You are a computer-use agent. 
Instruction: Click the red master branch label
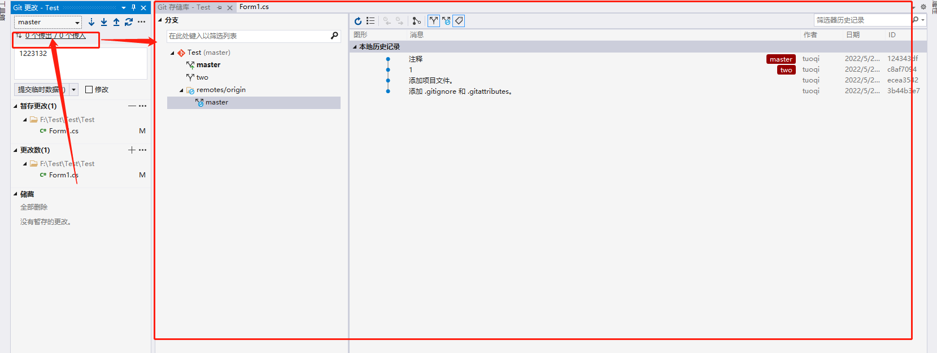tap(781, 59)
